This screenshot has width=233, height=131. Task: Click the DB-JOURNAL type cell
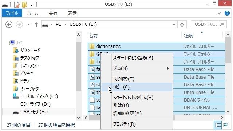(200, 108)
